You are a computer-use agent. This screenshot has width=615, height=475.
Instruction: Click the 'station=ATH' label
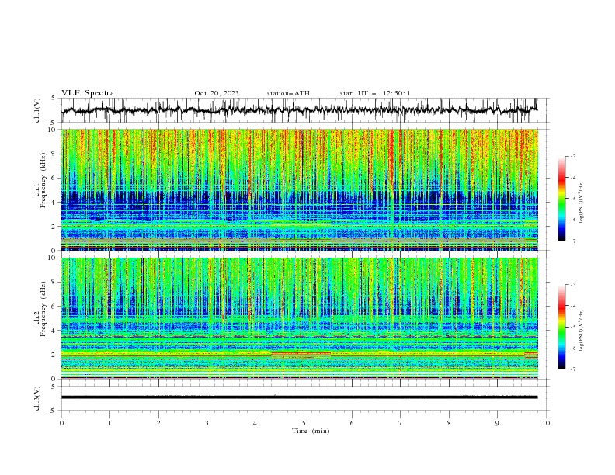pyautogui.click(x=288, y=93)
